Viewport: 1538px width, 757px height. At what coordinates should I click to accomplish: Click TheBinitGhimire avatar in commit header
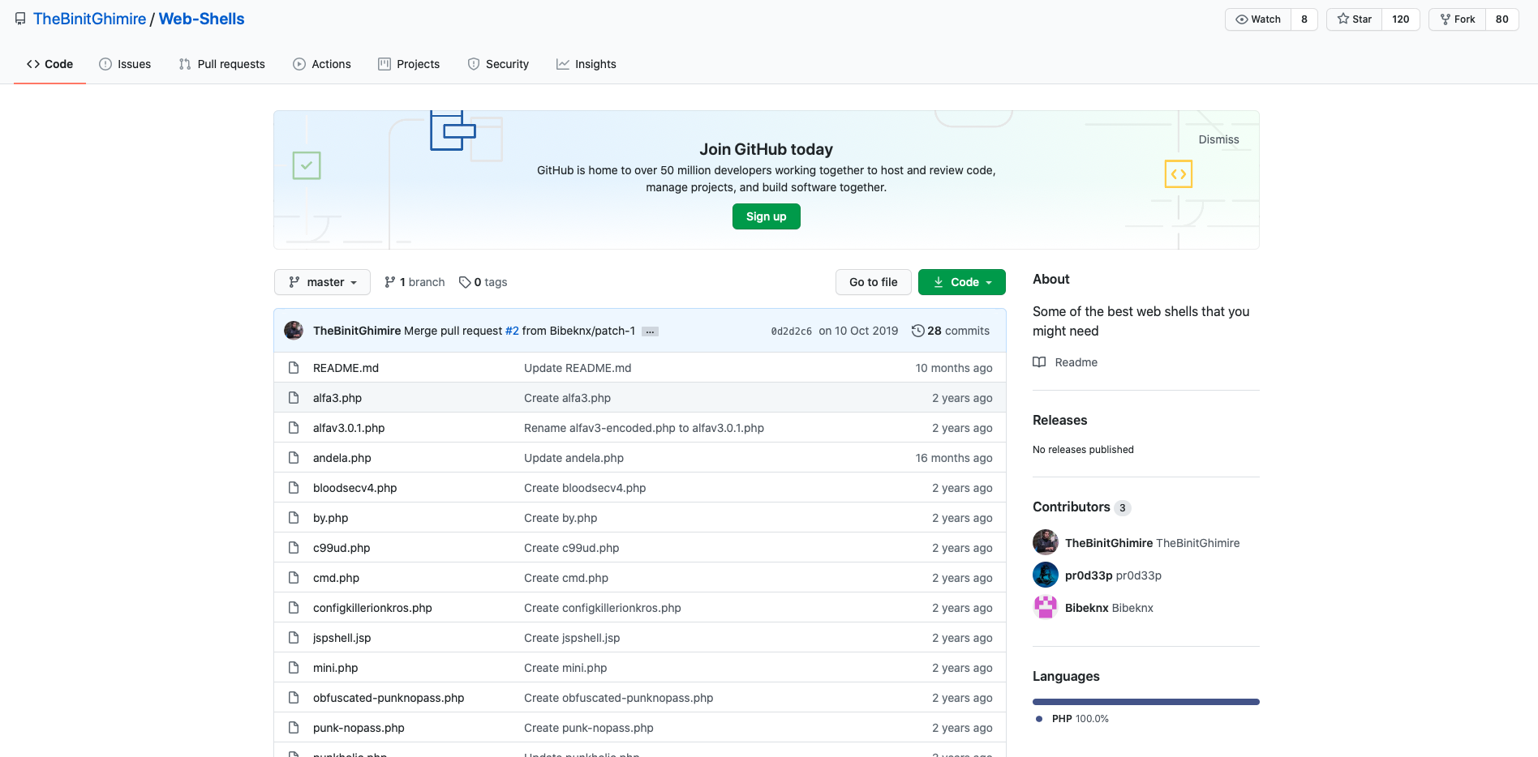(294, 330)
